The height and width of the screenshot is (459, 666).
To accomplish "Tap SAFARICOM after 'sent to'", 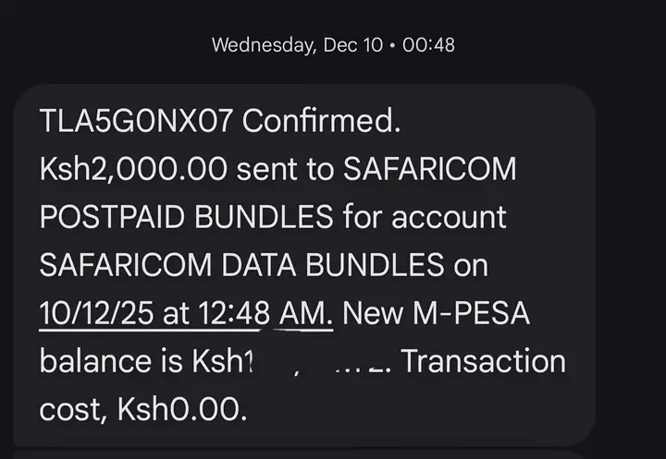I will [x=429, y=169].
